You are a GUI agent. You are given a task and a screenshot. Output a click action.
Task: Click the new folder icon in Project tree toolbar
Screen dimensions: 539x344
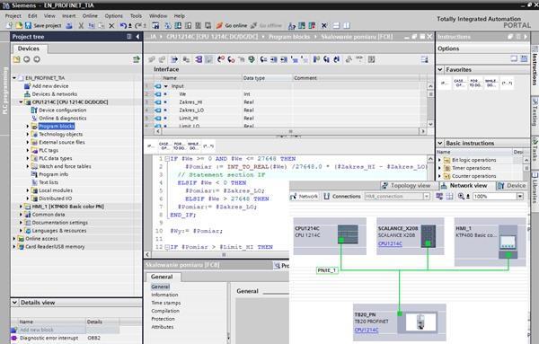tap(16, 59)
